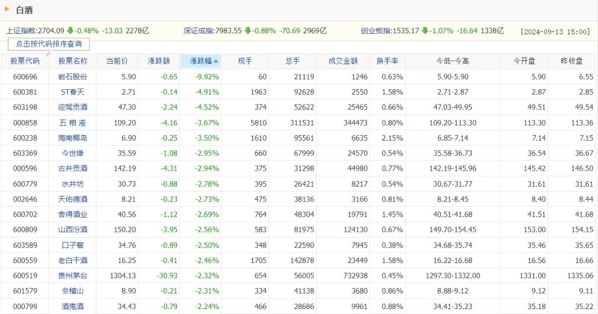This screenshot has width=598, height=314.
Task: Click the green down arrow next to 上证指数
Action: click(70, 31)
